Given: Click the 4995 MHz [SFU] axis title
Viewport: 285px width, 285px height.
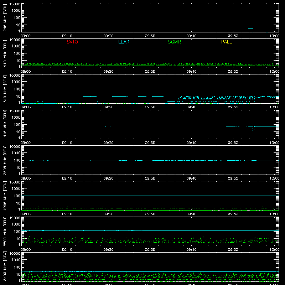Looking at the screenshot, I should [x=5, y=196].
